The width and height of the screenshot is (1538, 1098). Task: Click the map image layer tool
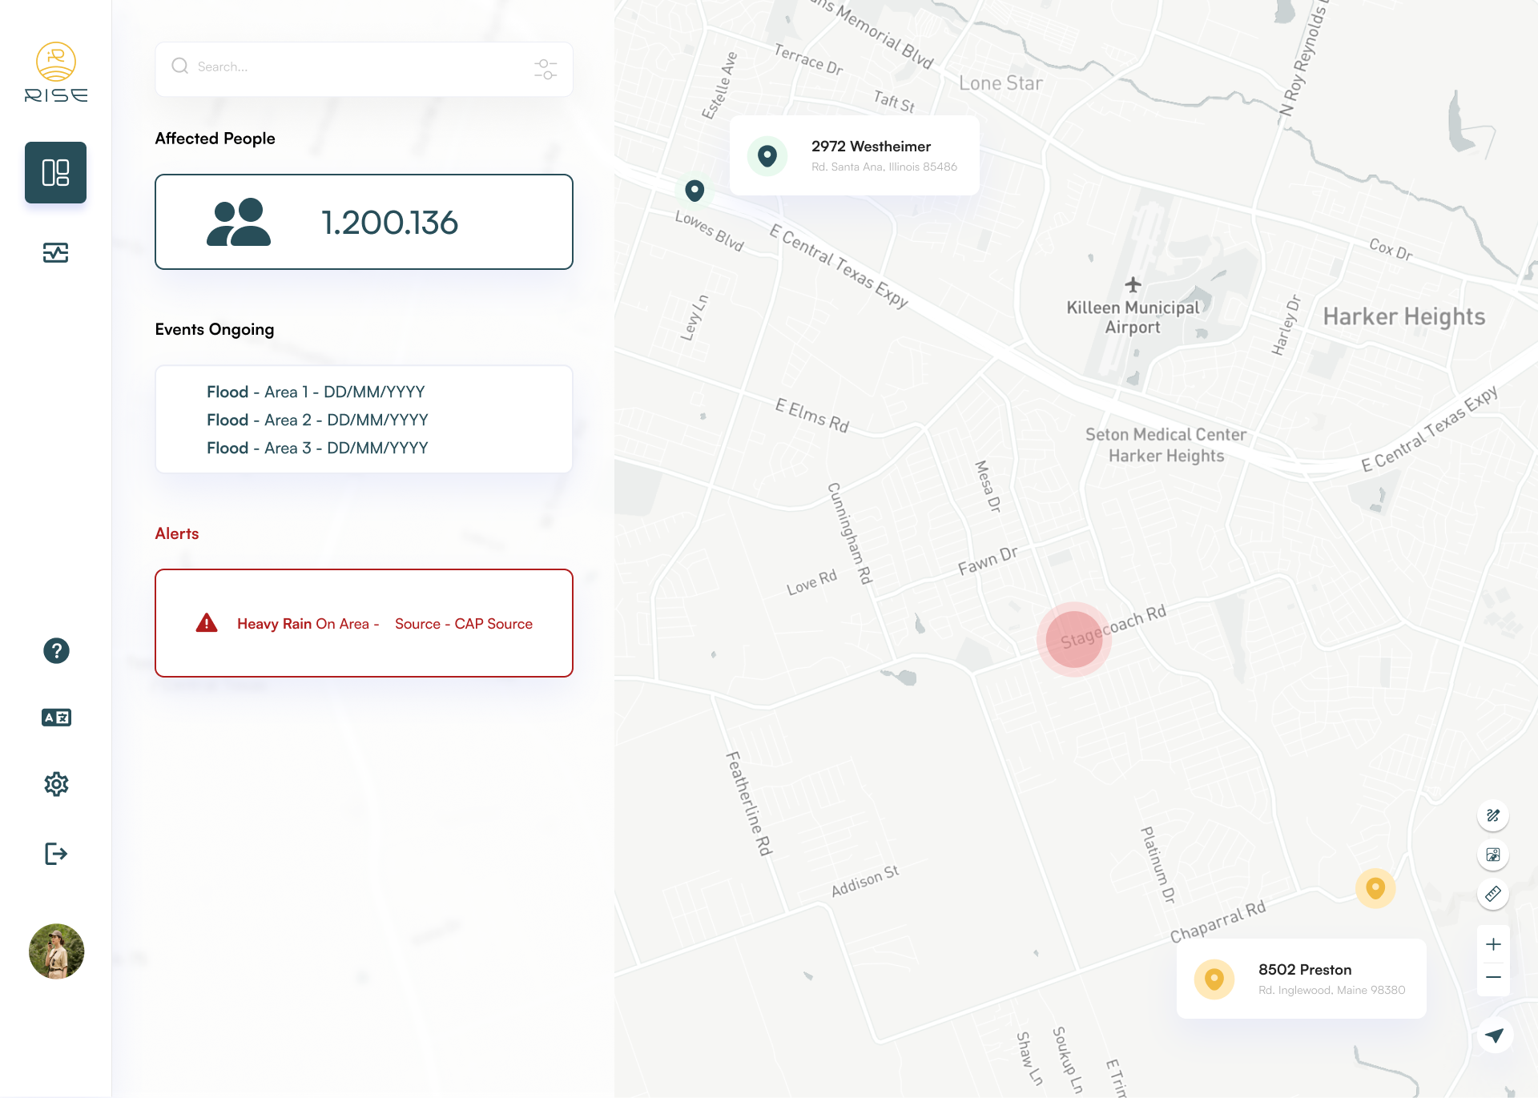pos(1493,855)
